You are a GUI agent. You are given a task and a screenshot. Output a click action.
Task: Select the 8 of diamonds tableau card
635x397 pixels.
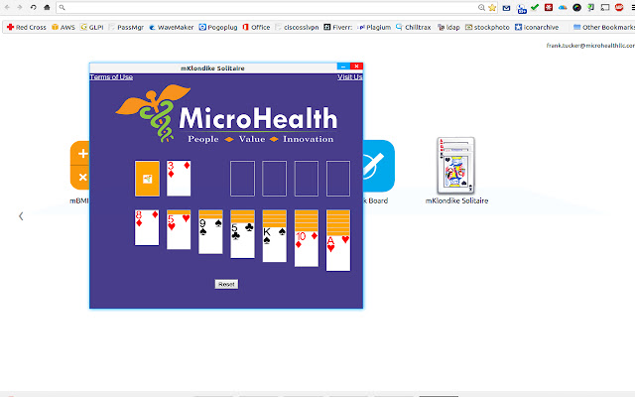[147, 227]
